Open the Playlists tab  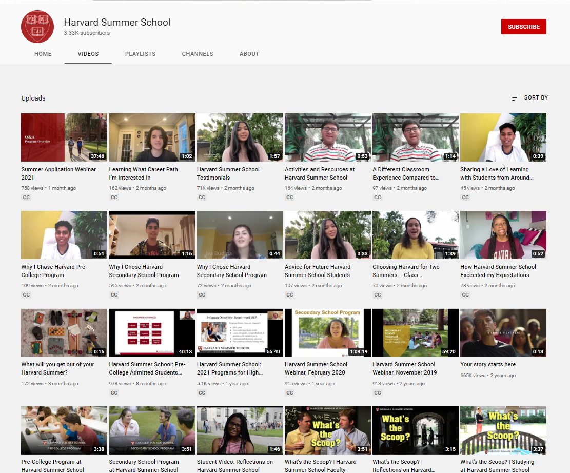[x=140, y=54]
